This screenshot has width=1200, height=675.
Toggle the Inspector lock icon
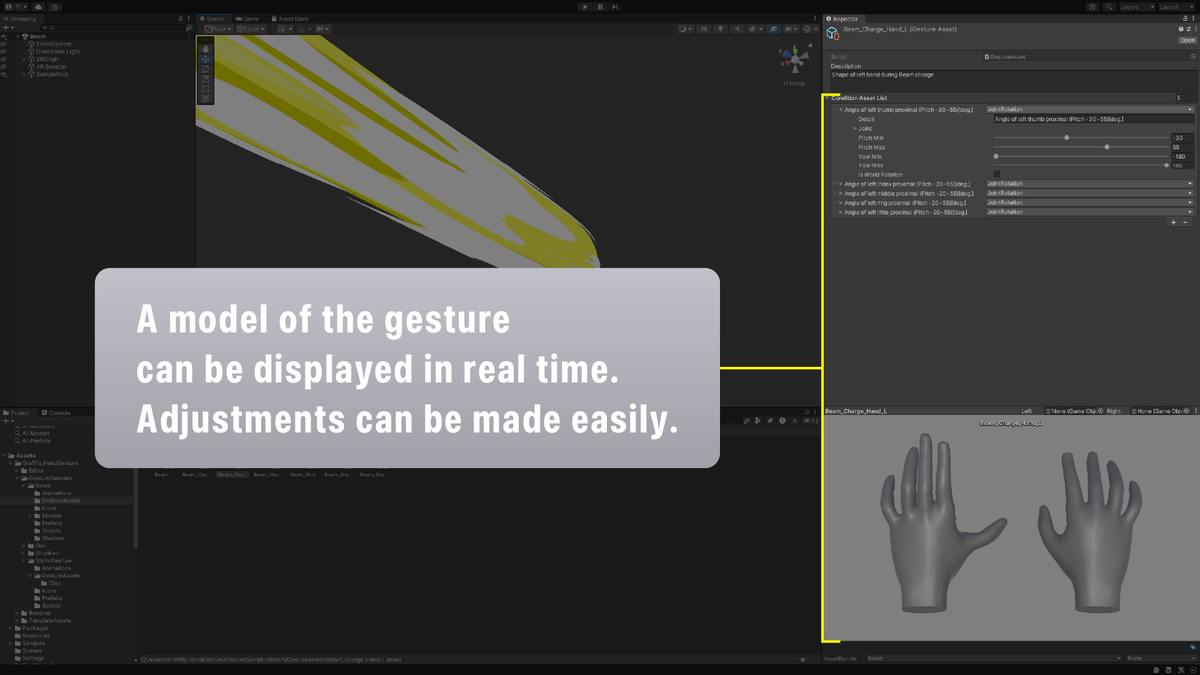tap(1185, 19)
